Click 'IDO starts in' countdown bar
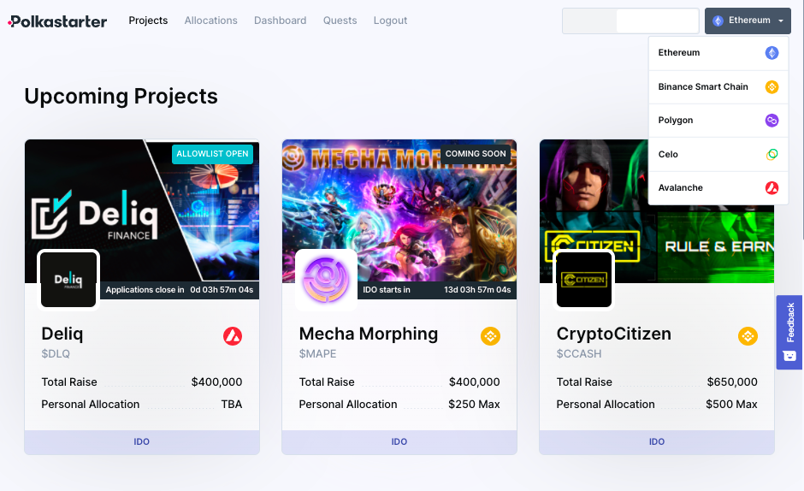 click(x=437, y=290)
